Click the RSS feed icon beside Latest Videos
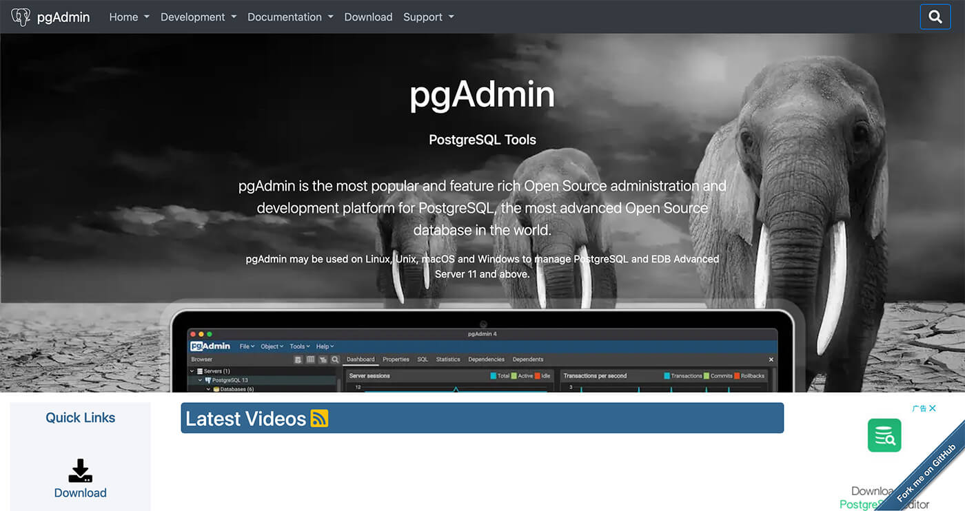The height and width of the screenshot is (511, 965). click(x=319, y=418)
